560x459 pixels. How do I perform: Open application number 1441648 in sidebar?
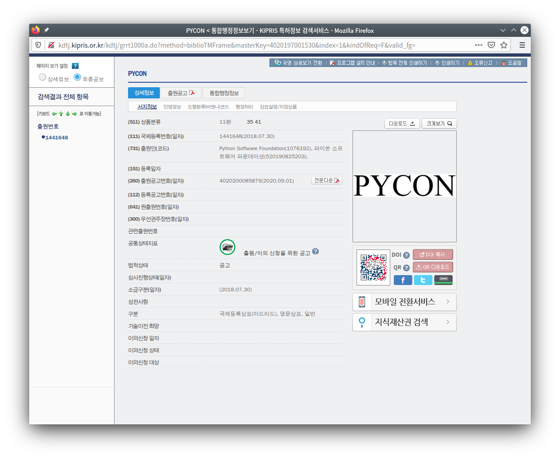(57, 138)
